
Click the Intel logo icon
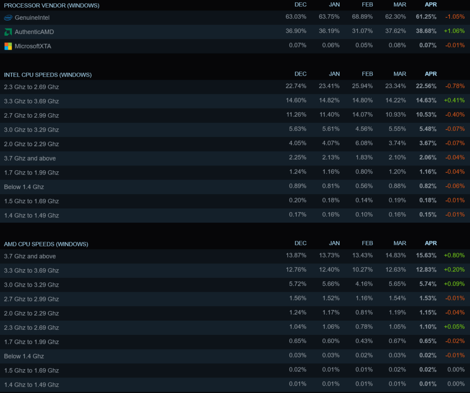click(x=8, y=18)
